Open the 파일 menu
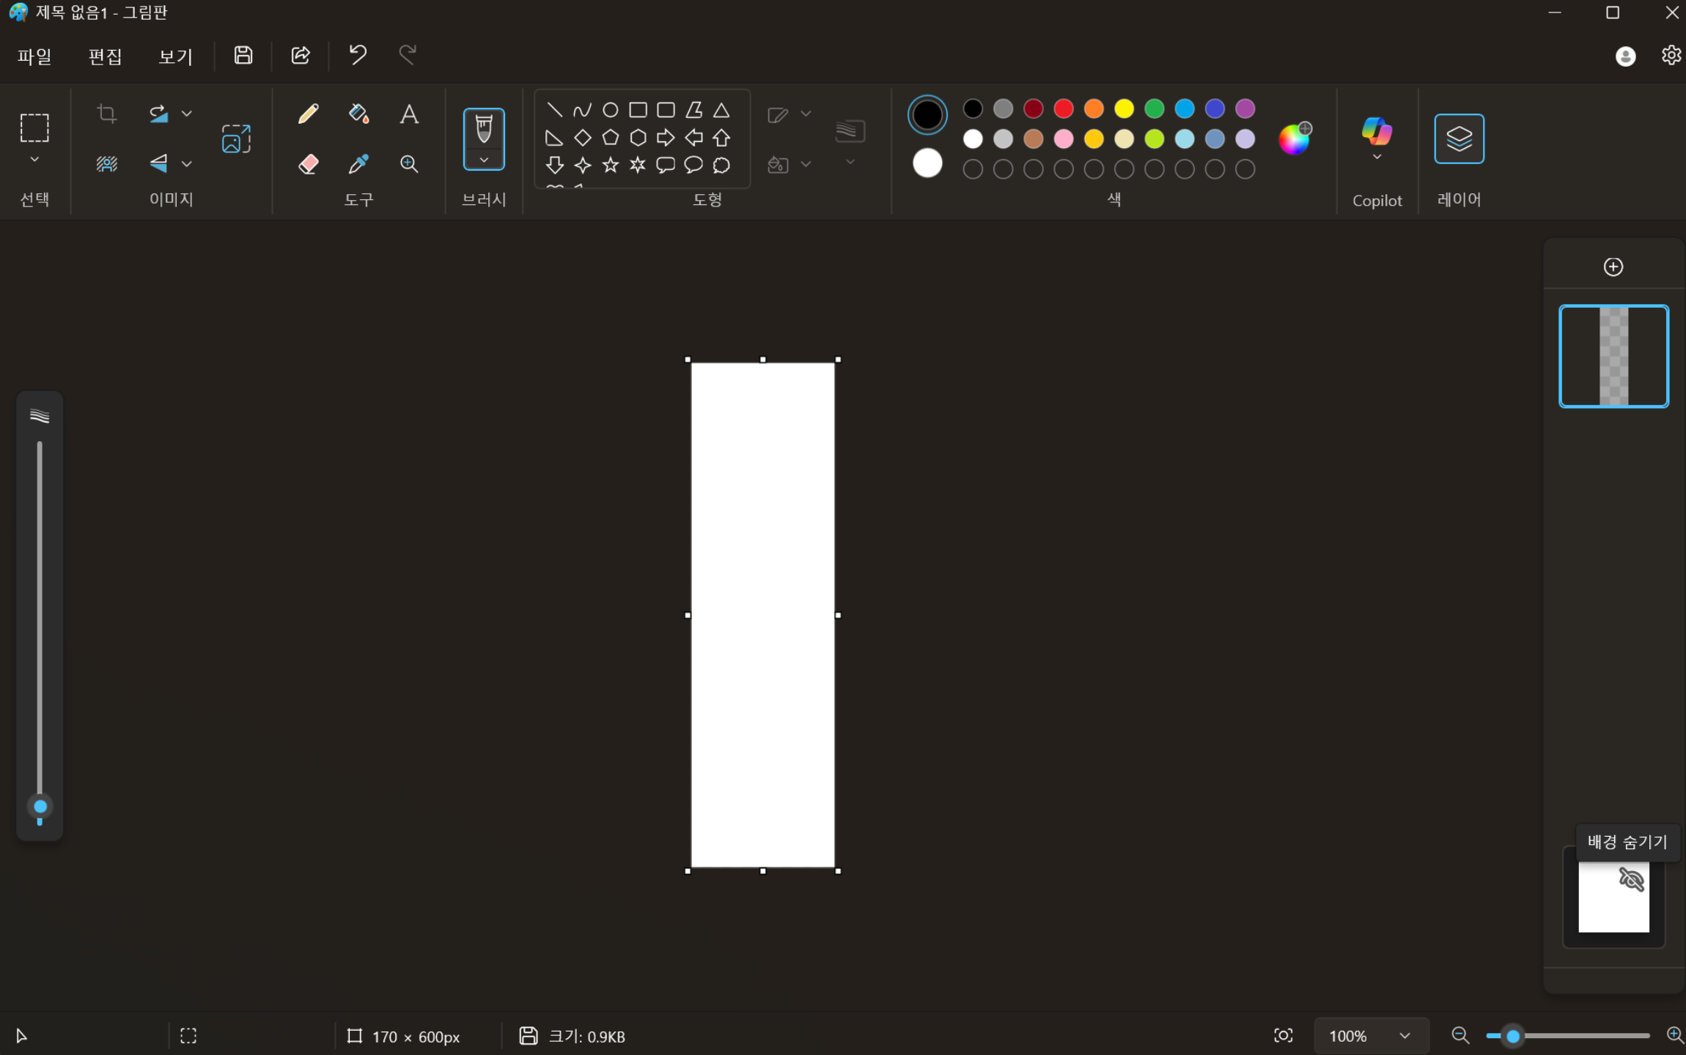The image size is (1686, 1055). pyautogui.click(x=34, y=56)
